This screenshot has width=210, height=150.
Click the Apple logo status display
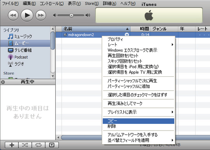[x=149, y=15]
